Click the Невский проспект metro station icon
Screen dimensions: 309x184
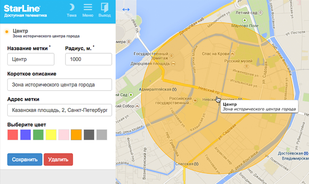click(241, 99)
